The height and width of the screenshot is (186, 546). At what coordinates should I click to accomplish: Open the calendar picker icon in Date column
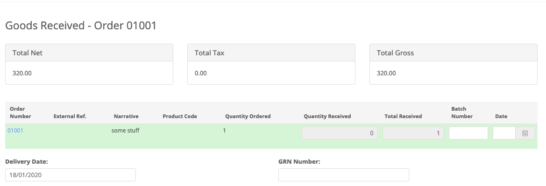point(525,133)
